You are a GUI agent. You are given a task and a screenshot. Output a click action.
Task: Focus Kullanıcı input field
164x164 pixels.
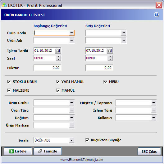(134, 118)
